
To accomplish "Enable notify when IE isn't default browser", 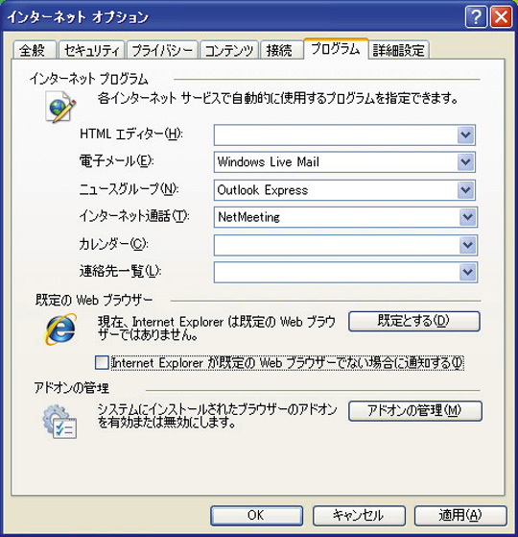I will (102, 363).
